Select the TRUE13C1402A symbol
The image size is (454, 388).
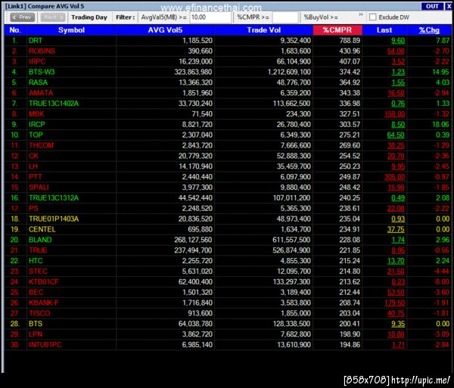pos(54,104)
